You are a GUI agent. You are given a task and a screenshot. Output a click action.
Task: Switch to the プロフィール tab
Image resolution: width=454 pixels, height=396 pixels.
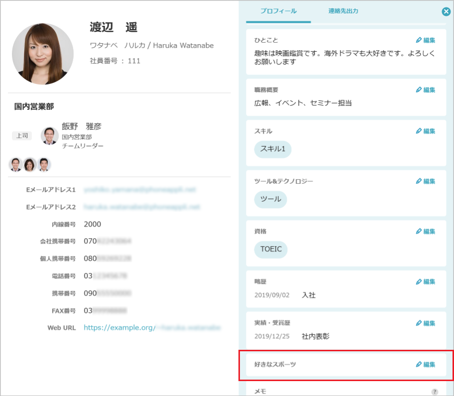[277, 9]
